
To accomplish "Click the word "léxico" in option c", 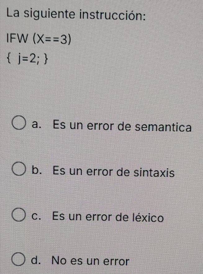I will pyautogui.click(x=148, y=217).
